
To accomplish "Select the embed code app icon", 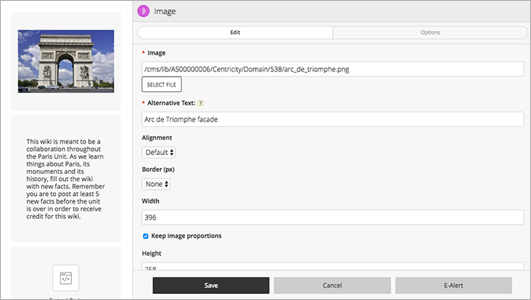I will (x=66, y=278).
